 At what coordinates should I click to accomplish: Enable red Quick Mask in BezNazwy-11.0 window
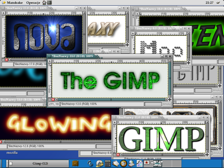click(118, 155)
